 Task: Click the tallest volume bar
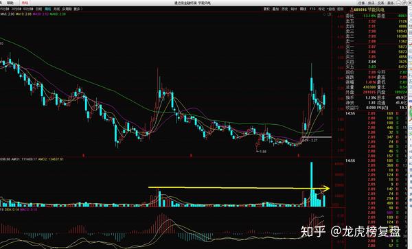click(x=312, y=185)
